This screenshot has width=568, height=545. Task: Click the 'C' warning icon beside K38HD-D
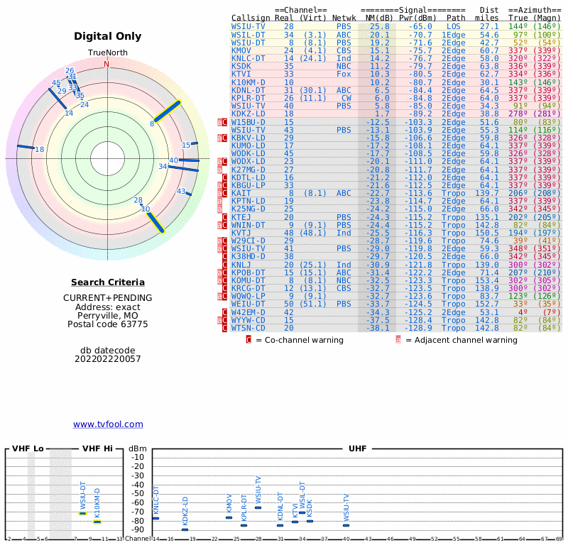pyautogui.click(x=224, y=256)
